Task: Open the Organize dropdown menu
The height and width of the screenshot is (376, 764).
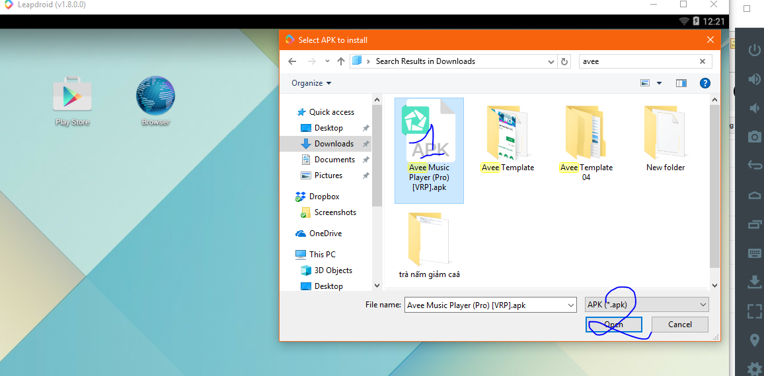Action: [x=311, y=83]
